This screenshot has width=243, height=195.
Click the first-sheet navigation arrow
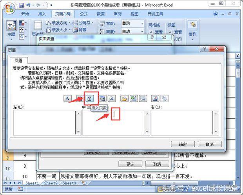click(5, 183)
